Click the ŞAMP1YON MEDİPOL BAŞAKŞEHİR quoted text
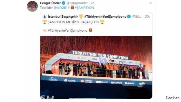This screenshot has height=102, width=181. point(73,22)
